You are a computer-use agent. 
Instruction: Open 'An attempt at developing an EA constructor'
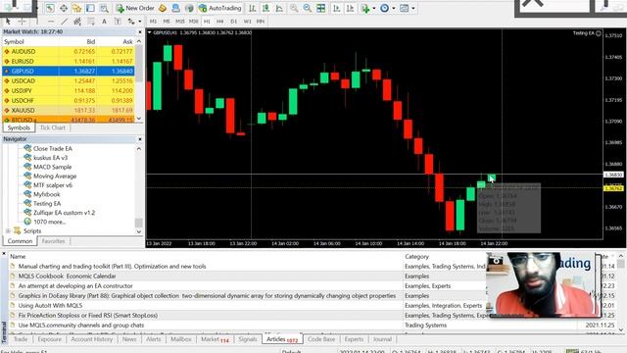tap(75, 285)
